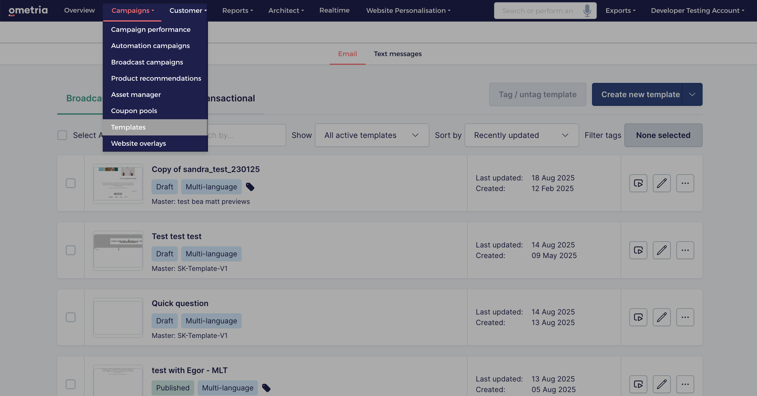
Task: Select checkbox for Copy of sandra_test_230125
Action: point(71,183)
